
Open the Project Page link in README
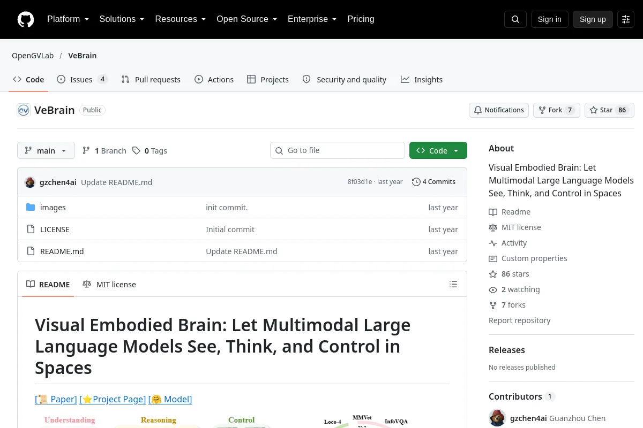point(113,399)
